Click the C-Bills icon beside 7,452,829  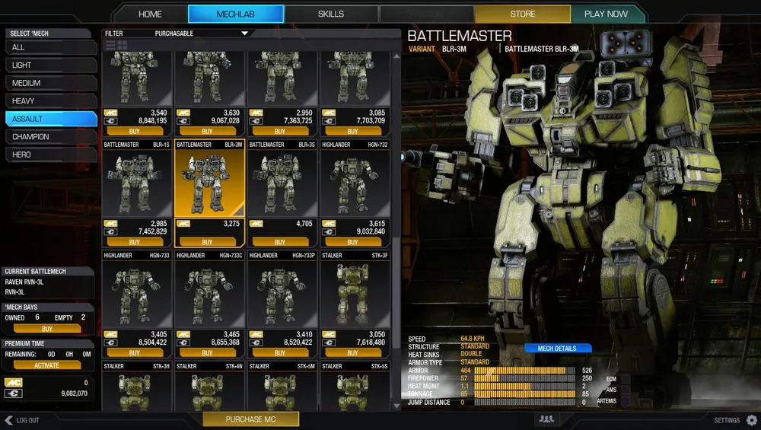[x=110, y=232]
